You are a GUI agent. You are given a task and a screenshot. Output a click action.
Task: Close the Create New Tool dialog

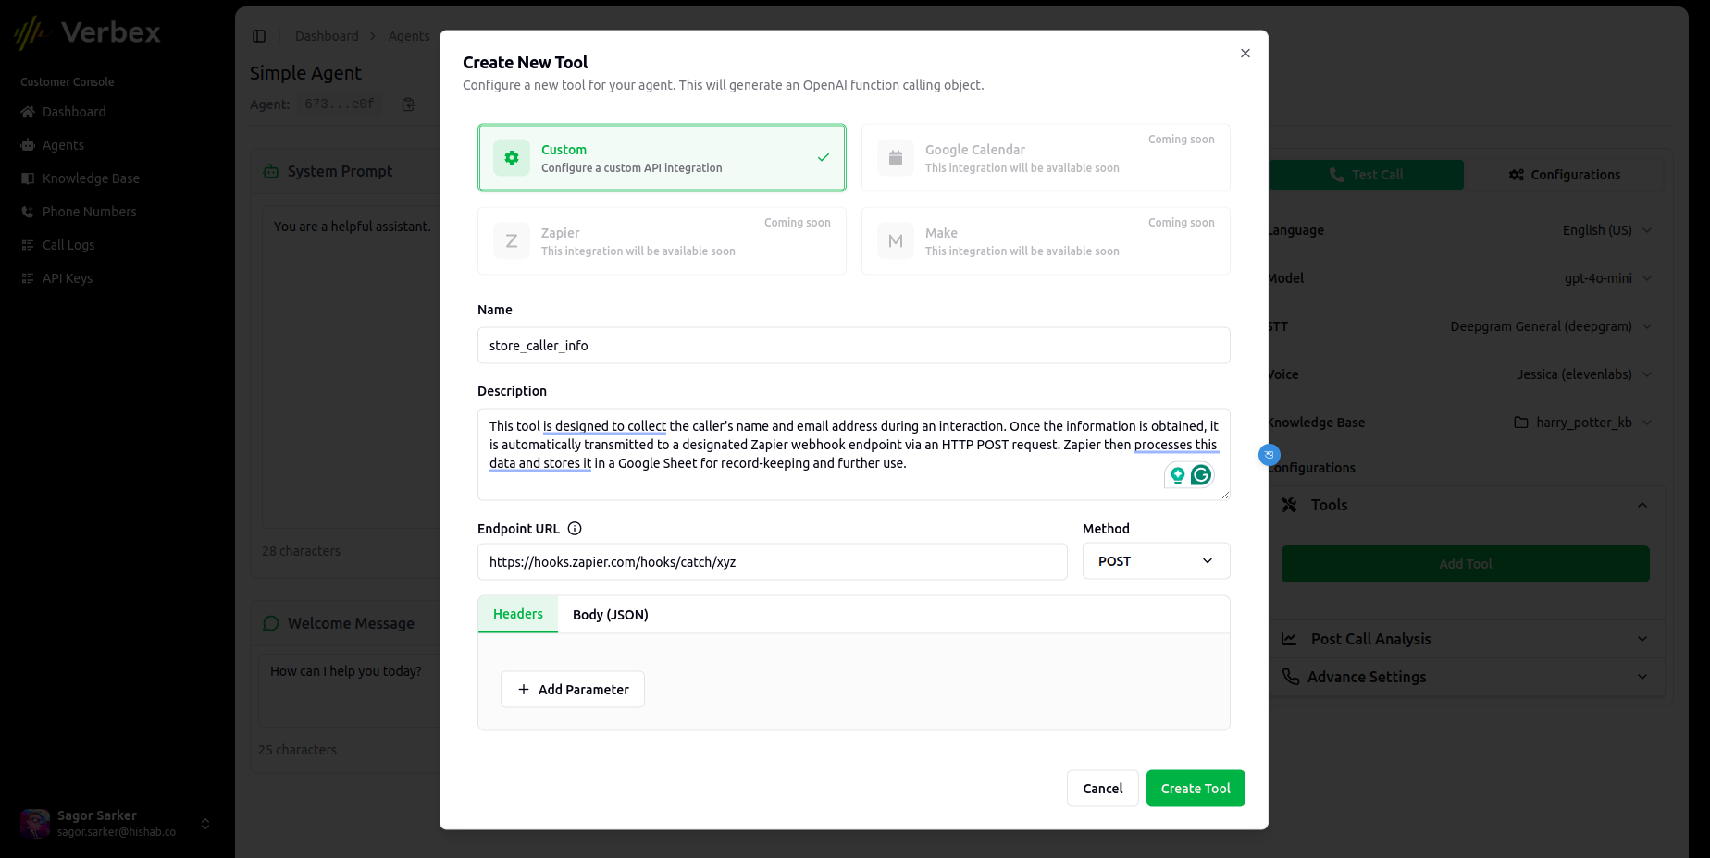click(1245, 54)
